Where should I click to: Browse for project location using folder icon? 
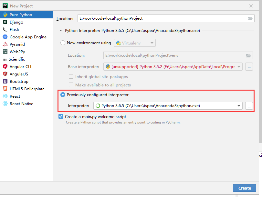pos(250,18)
